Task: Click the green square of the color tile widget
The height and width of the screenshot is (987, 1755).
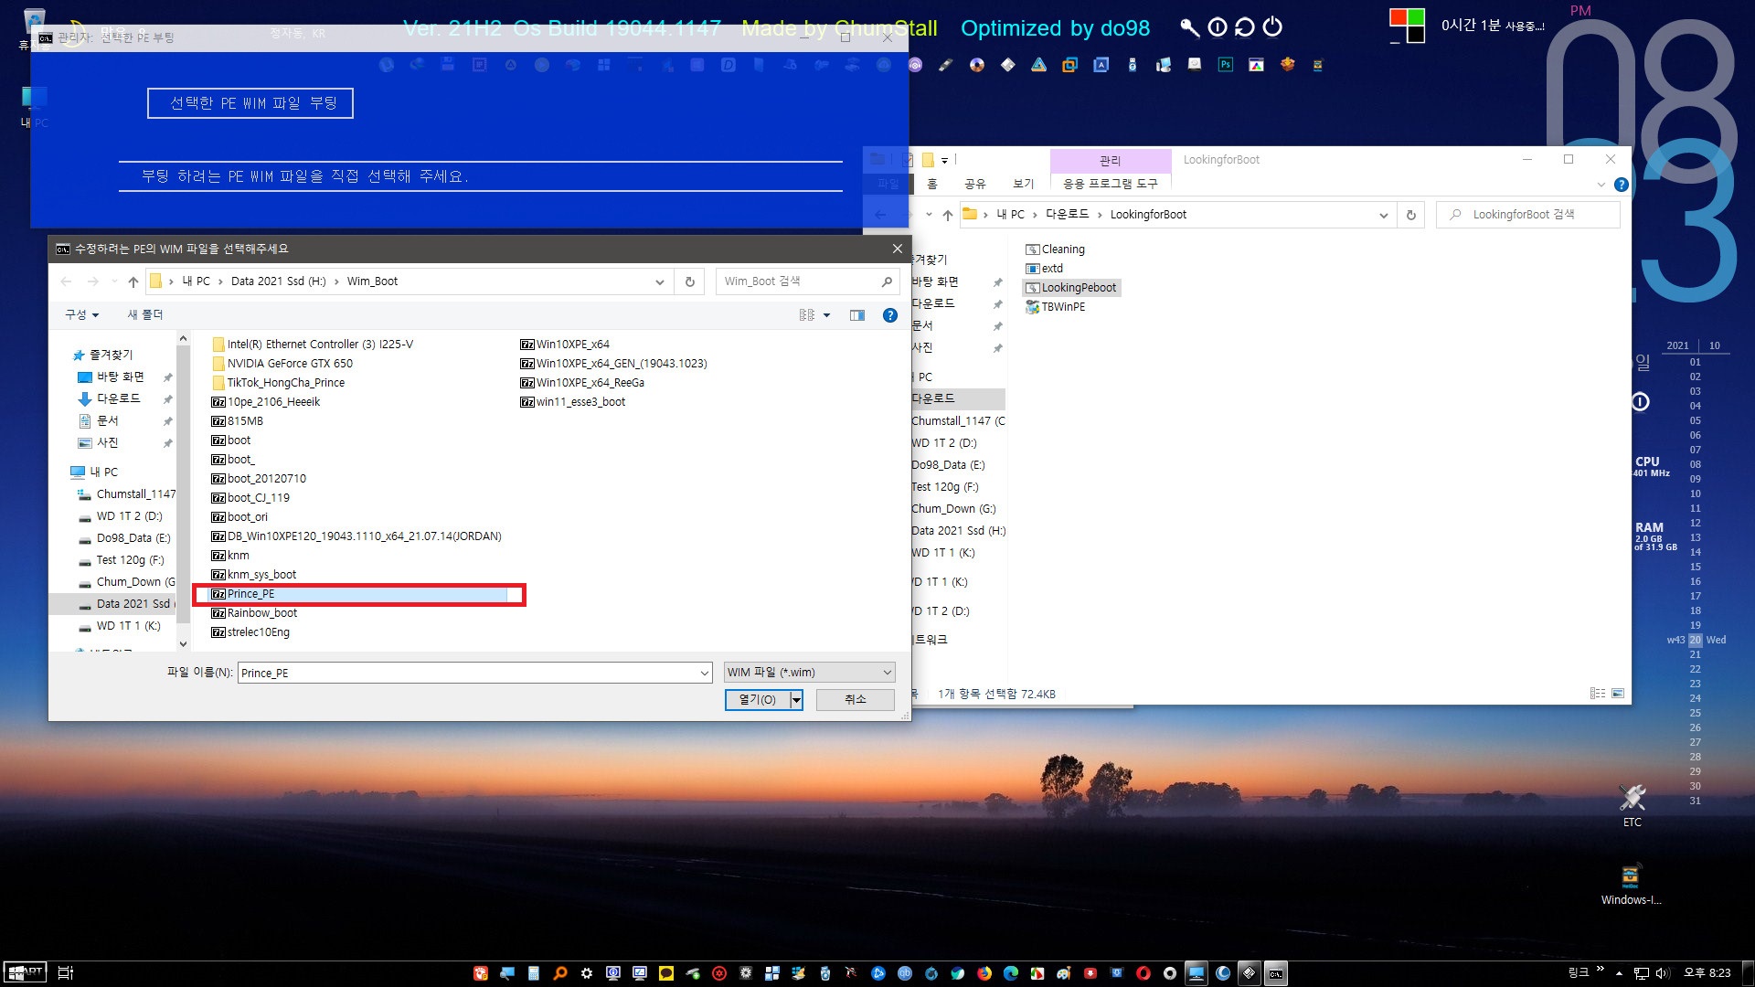Action: click(1416, 16)
